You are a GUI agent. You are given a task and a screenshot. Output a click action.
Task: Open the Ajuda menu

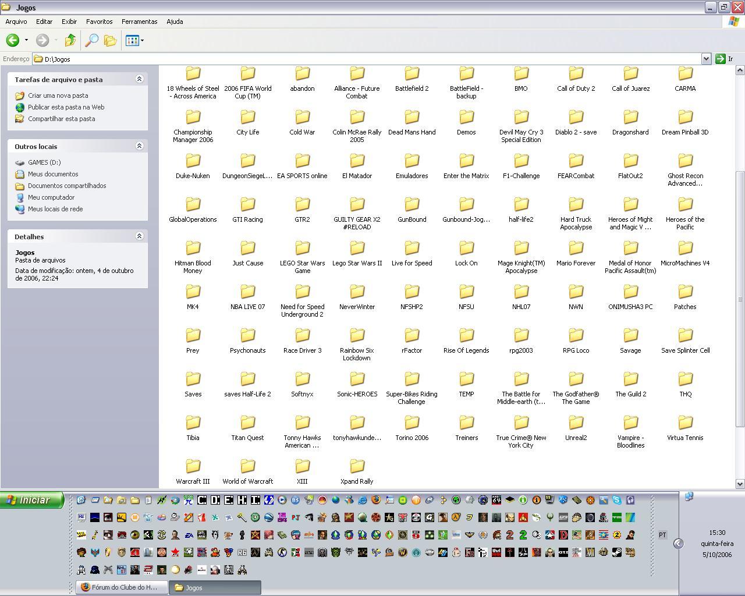pyautogui.click(x=175, y=22)
